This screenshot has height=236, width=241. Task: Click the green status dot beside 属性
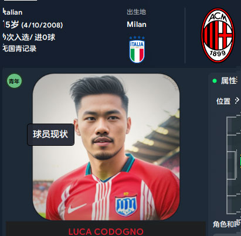[215, 81]
